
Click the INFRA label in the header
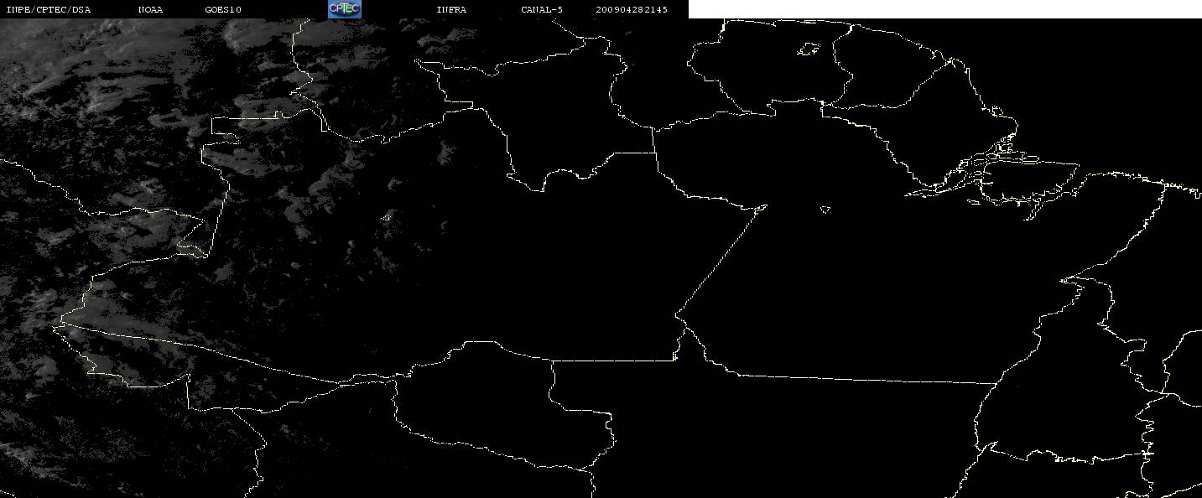pos(451,10)
